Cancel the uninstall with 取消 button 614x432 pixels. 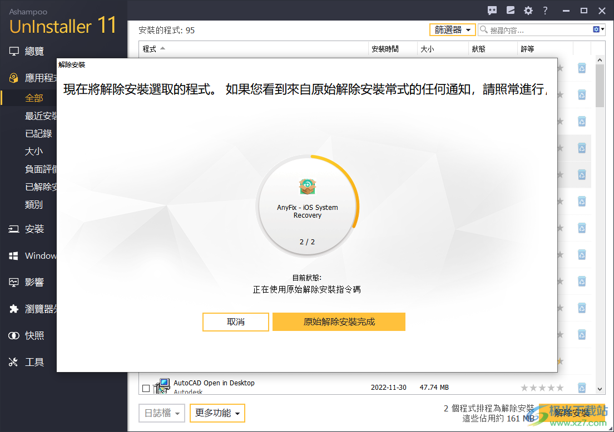pyautogui.click(x=235, y=322)
